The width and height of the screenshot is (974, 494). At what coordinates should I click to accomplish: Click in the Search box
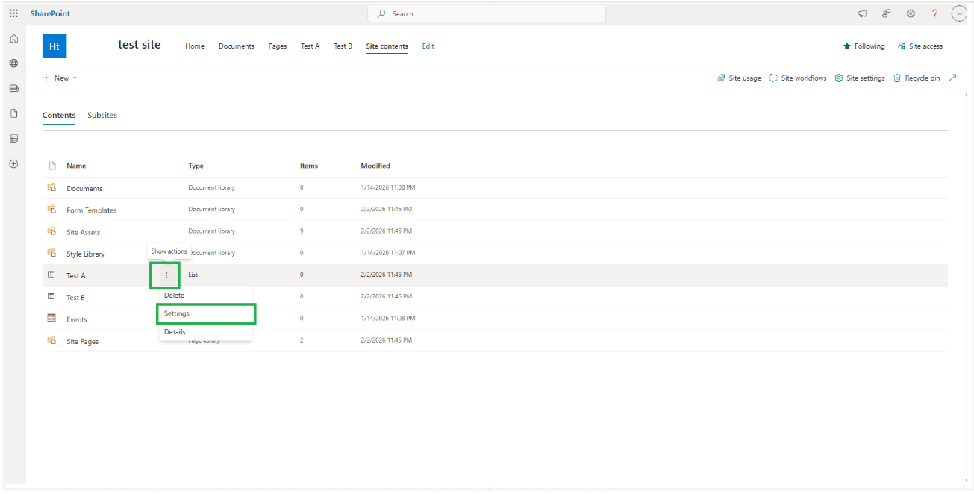(x=487, y=13)
